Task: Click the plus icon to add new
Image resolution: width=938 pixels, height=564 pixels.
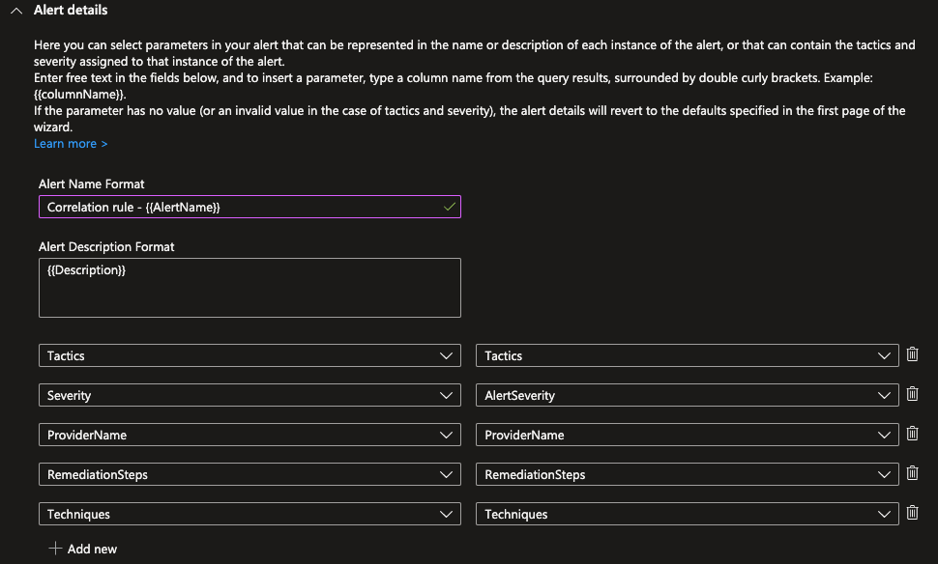Action: tap(54, 549)
